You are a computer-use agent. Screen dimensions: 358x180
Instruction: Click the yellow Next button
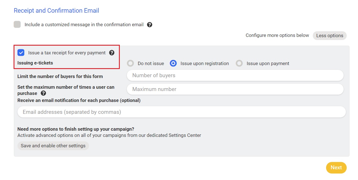(336, 168)
